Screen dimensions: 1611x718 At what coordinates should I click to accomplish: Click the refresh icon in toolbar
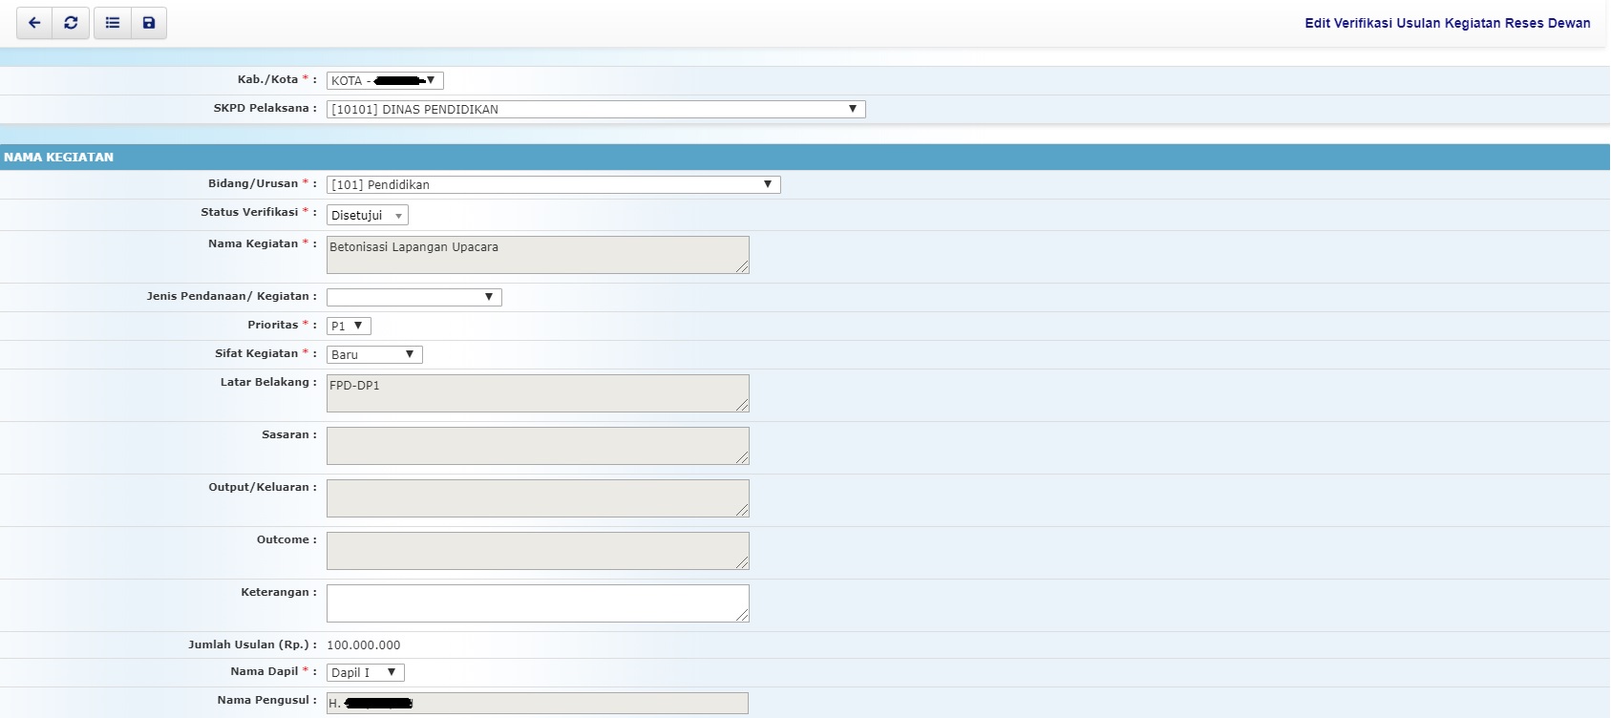[x=71, y=23]
